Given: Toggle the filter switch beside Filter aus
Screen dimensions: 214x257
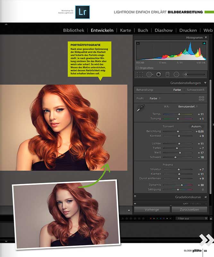Looking at the screenshot, I should [x=211, y=218].
